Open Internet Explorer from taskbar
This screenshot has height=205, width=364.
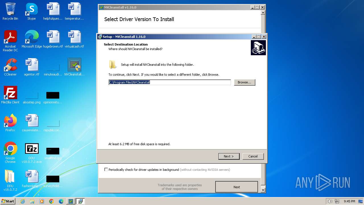[x=22, y=201]
